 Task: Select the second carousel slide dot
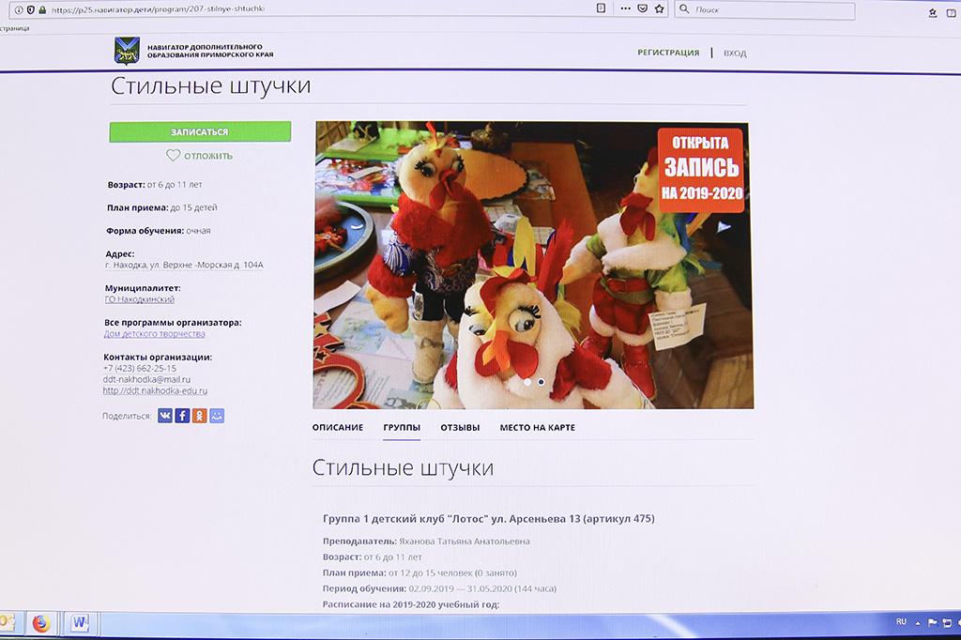(x=542, y=382)
